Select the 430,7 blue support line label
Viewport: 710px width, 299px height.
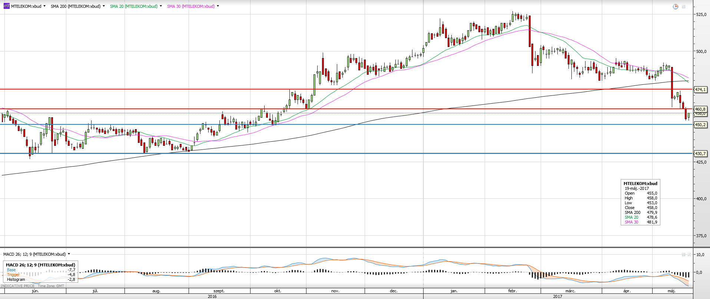click(700, 154)
